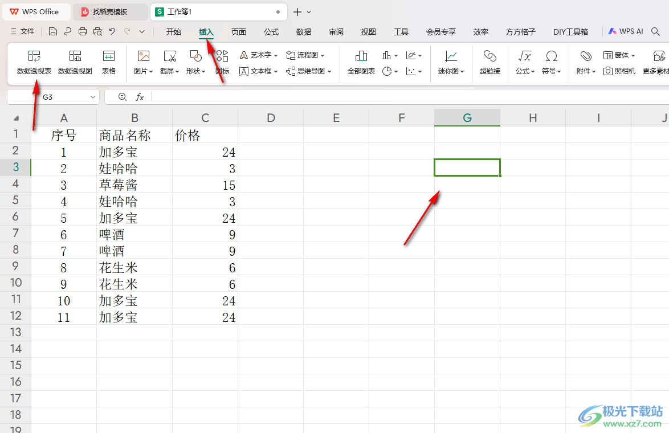
Task: Undo the last action
Action: 112,31
